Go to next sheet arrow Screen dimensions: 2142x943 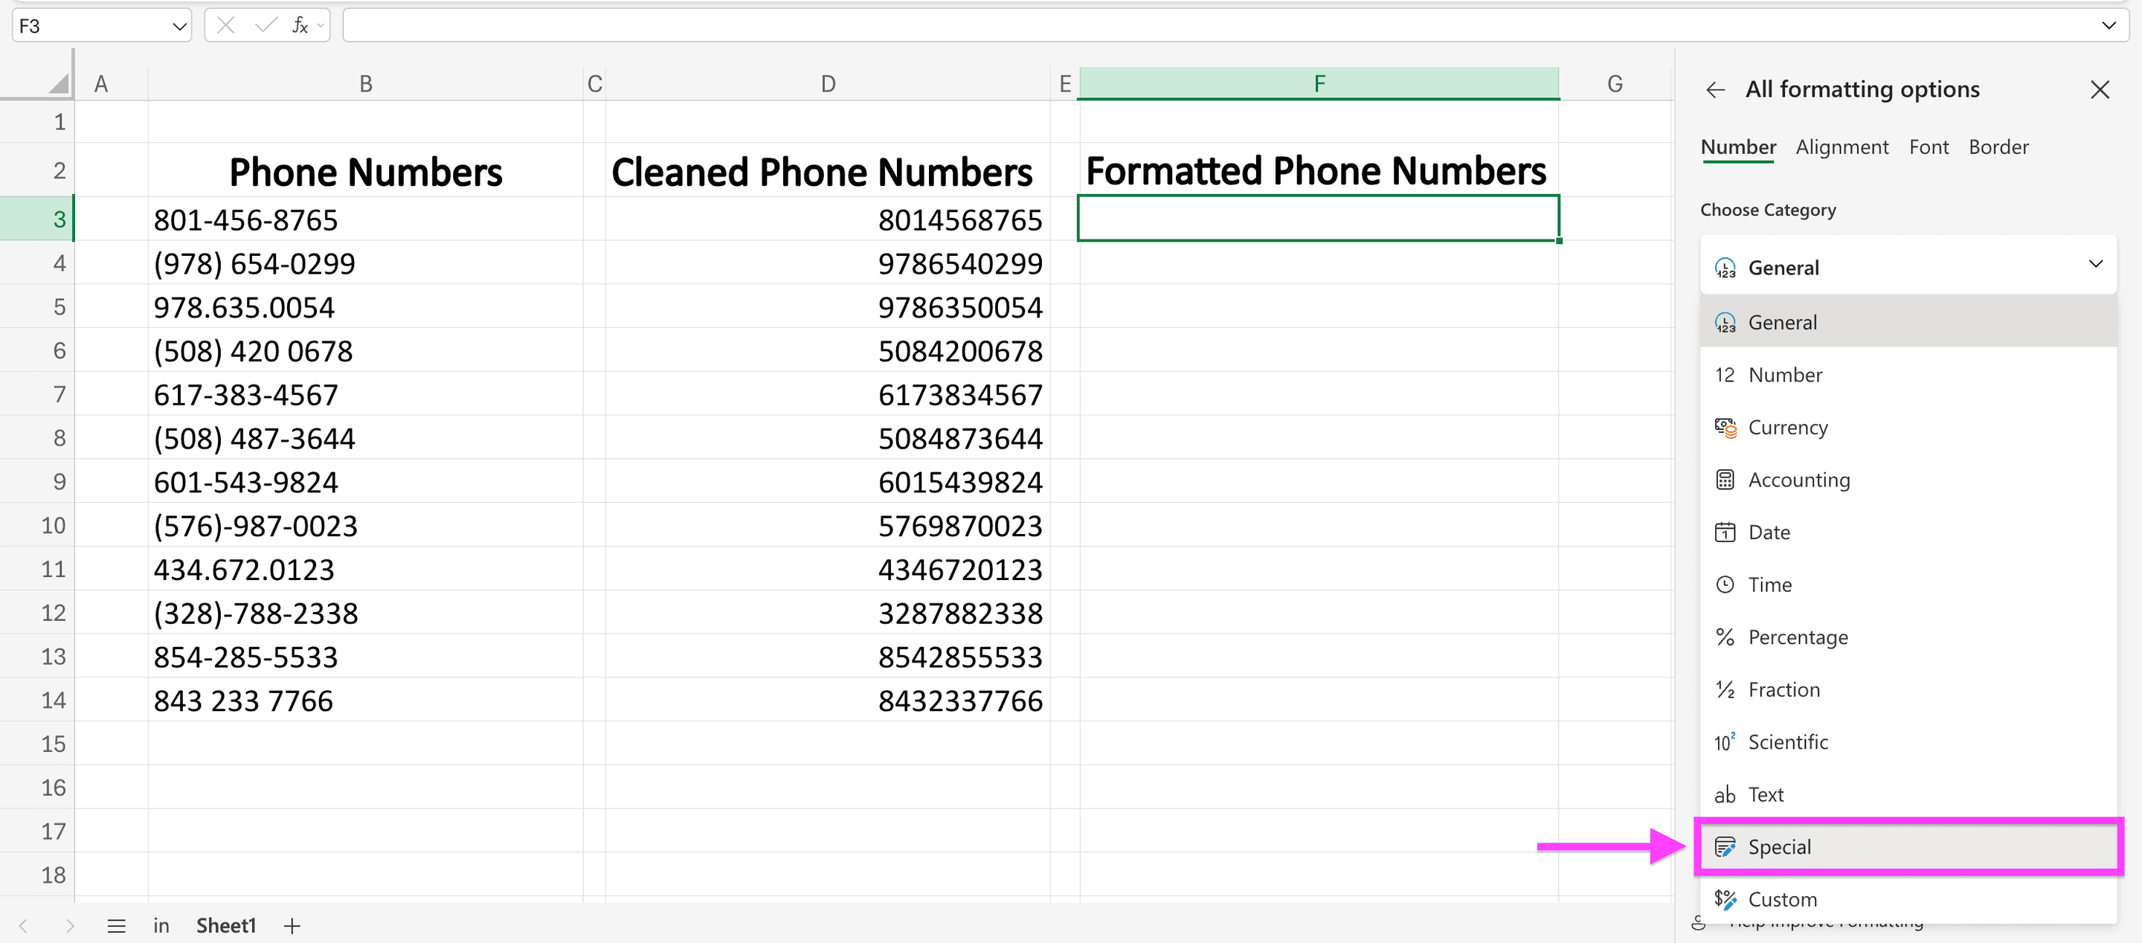click(70, 926)
